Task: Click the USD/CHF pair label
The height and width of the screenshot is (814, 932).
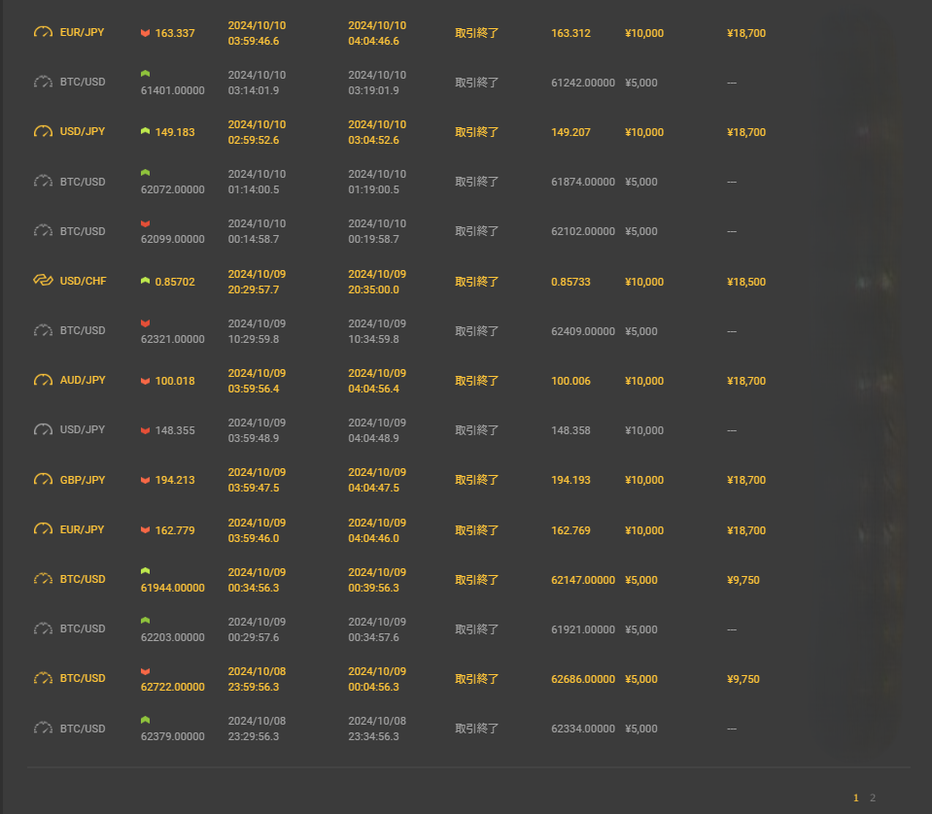Action: [84, 281]
